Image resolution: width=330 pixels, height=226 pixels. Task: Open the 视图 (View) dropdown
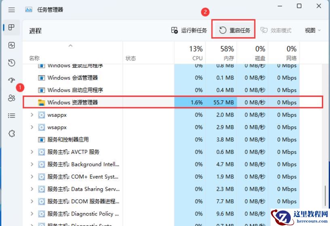tap(313, 30)
